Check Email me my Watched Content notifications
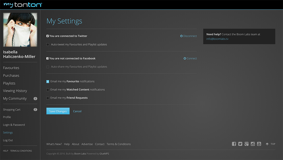The image size is (283, 160). point(48,90)
